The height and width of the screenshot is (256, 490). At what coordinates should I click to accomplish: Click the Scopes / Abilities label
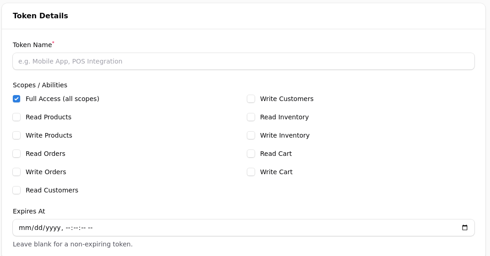pos(40,85)
